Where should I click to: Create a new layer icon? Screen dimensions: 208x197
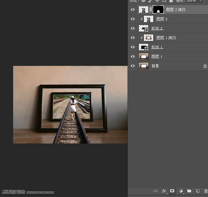pyautogui.click(x=198, y=191)
